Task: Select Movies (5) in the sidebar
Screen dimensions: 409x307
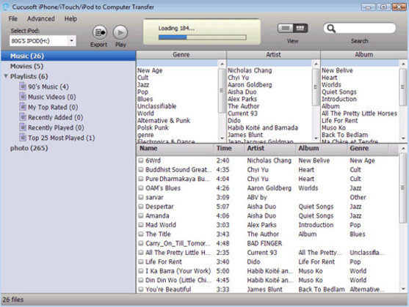Action: (27, 66)
